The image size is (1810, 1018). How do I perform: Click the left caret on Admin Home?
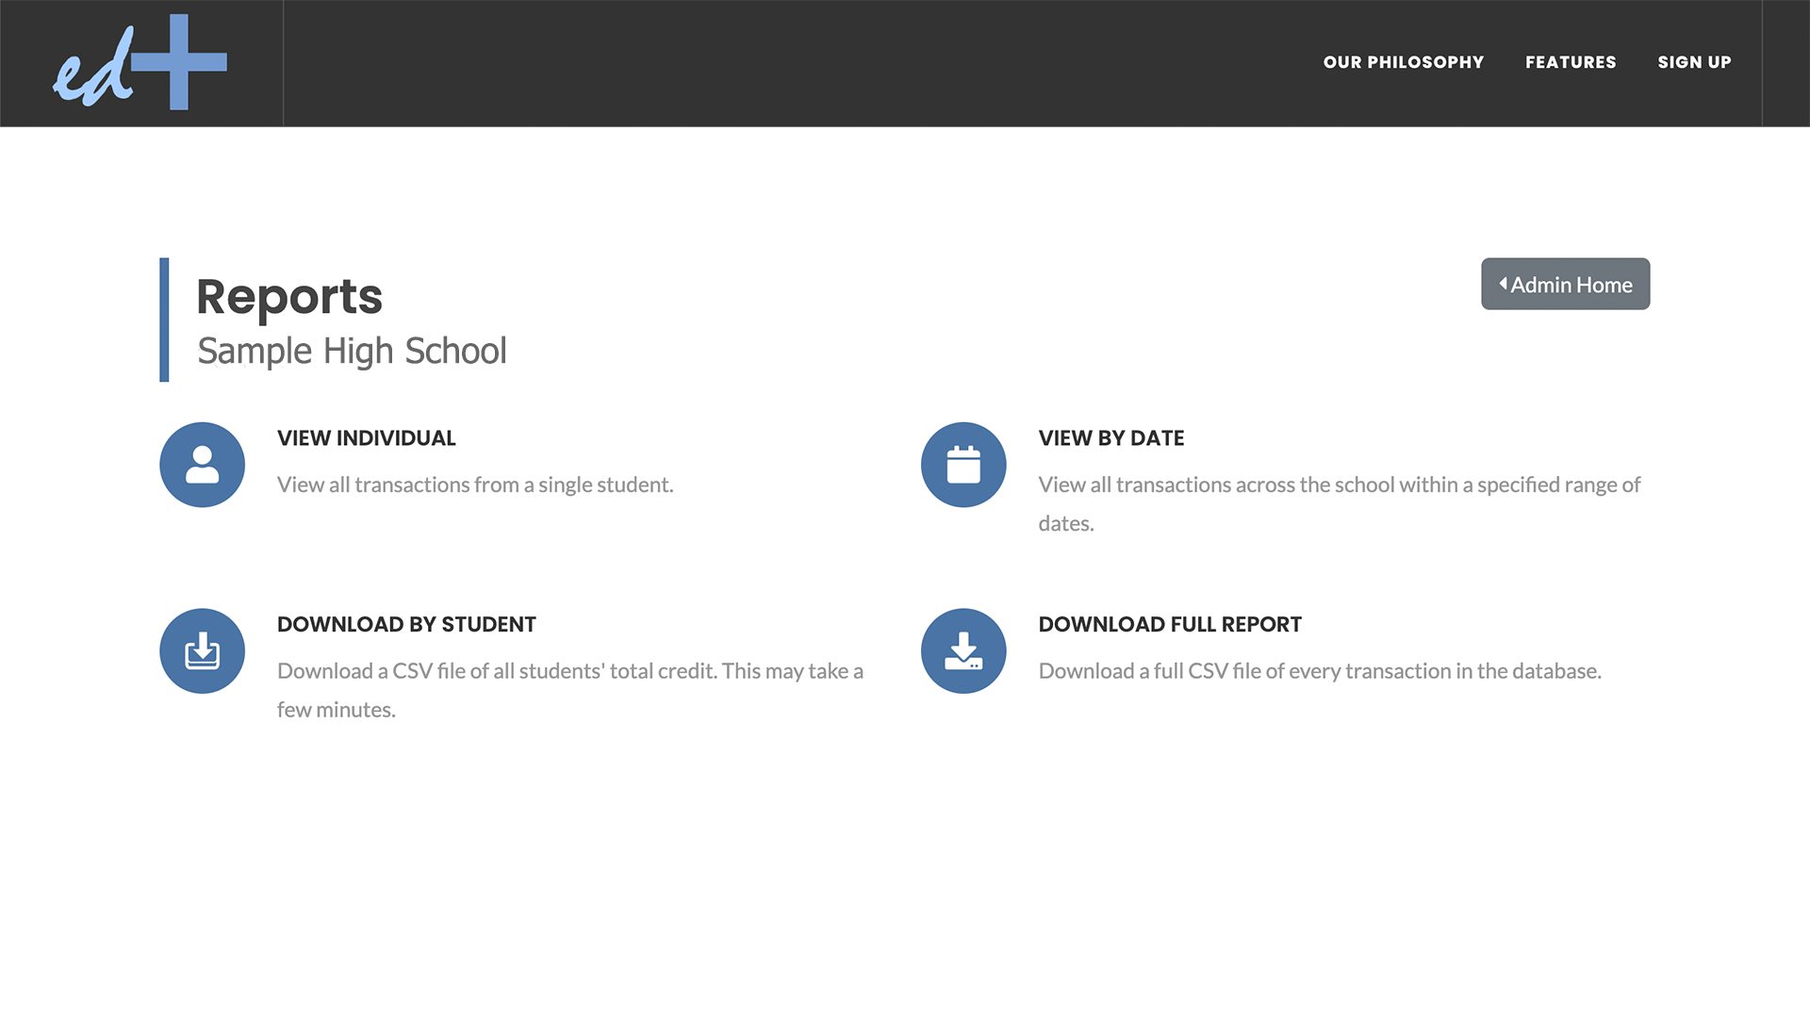[x=1503, y=284]
